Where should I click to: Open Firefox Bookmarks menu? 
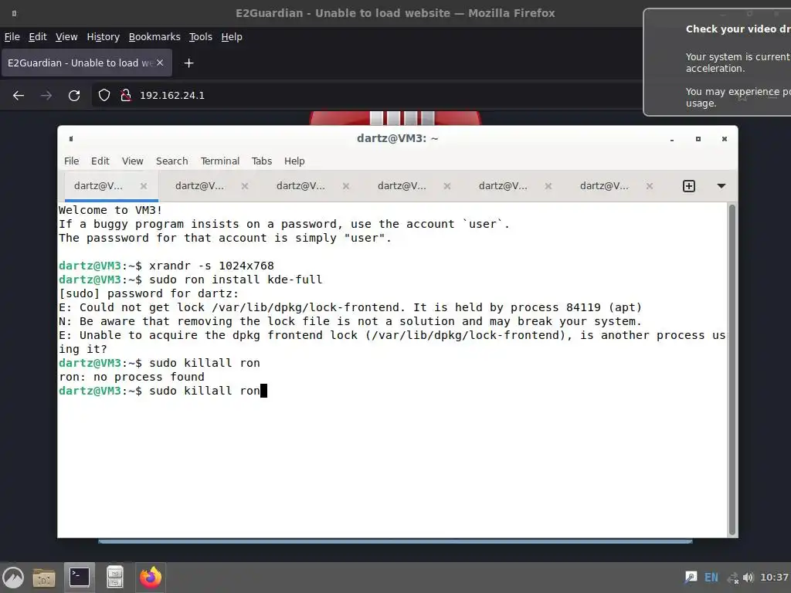[x=154, y=37]
